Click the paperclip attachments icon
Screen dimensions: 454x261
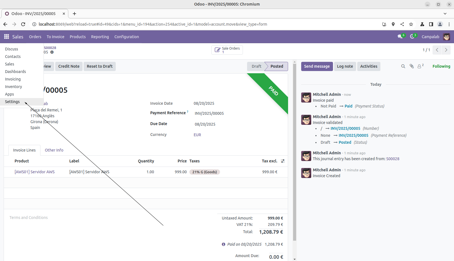point(411,66)
